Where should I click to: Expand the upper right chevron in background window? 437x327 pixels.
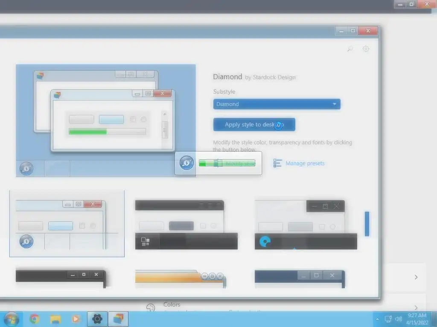click(416, 277)
